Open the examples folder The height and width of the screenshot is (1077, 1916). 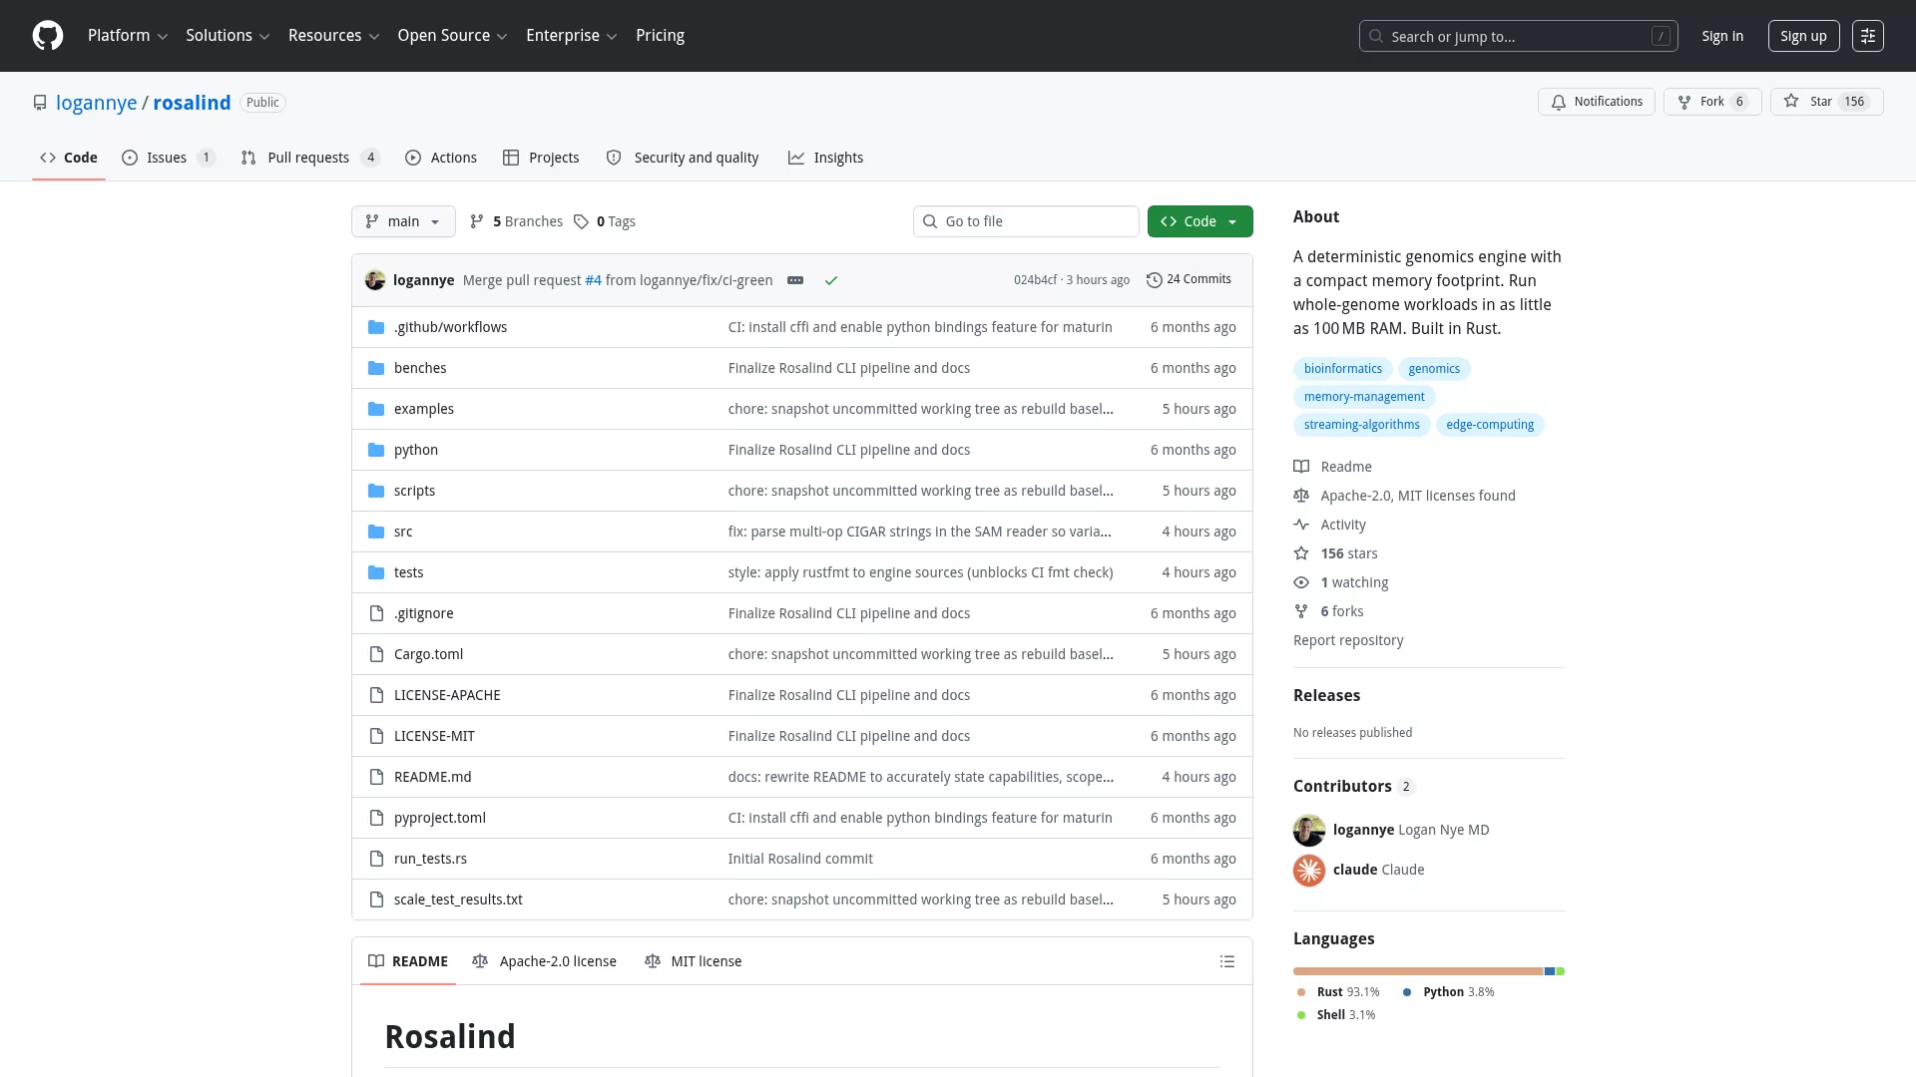[424, 409]
